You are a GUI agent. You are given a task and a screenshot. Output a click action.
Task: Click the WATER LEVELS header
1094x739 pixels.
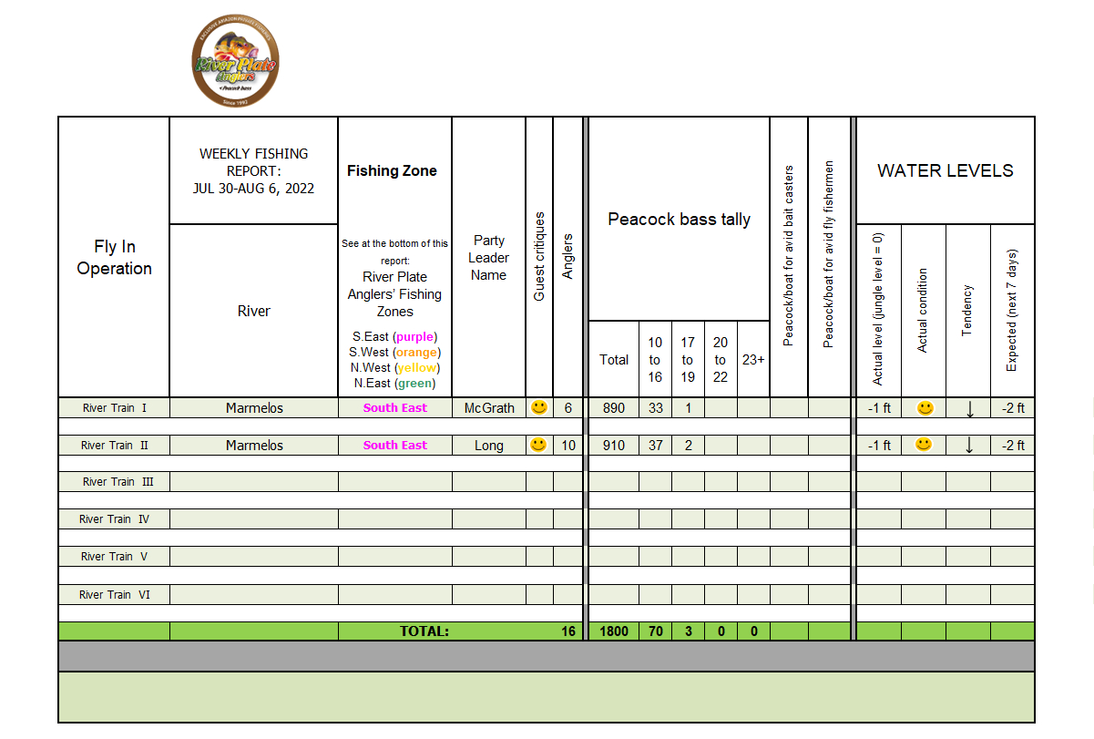point(945,170)
